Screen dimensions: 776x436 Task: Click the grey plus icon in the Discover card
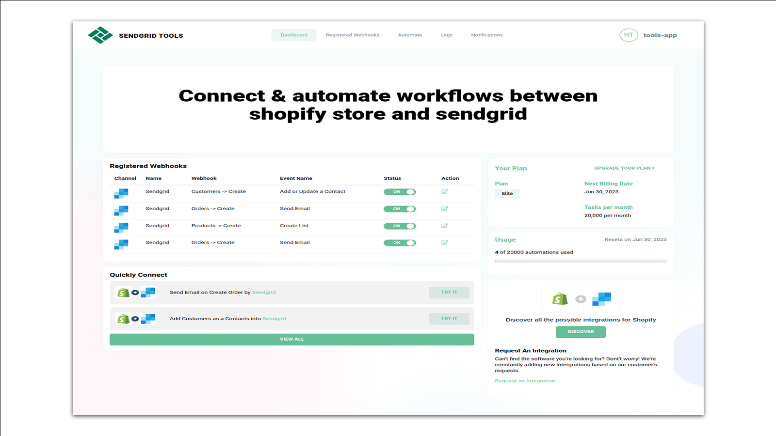tap(581, 299)
